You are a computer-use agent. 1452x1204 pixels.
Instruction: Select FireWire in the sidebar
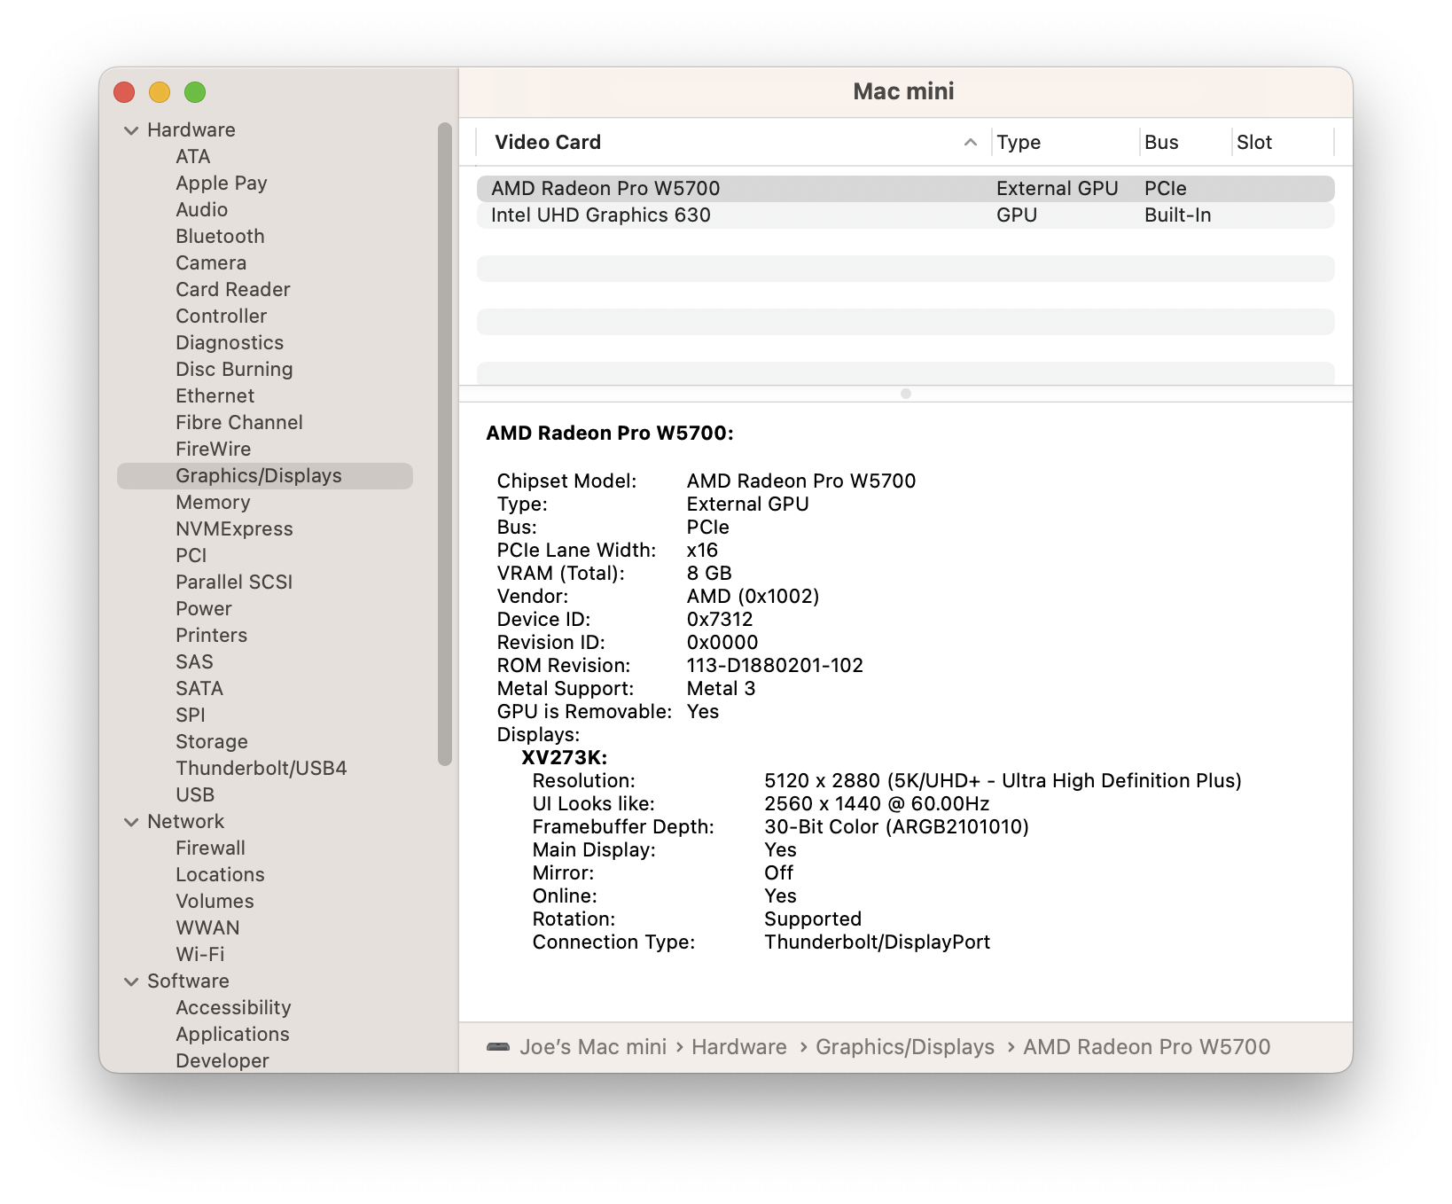[x=214, y=450]
